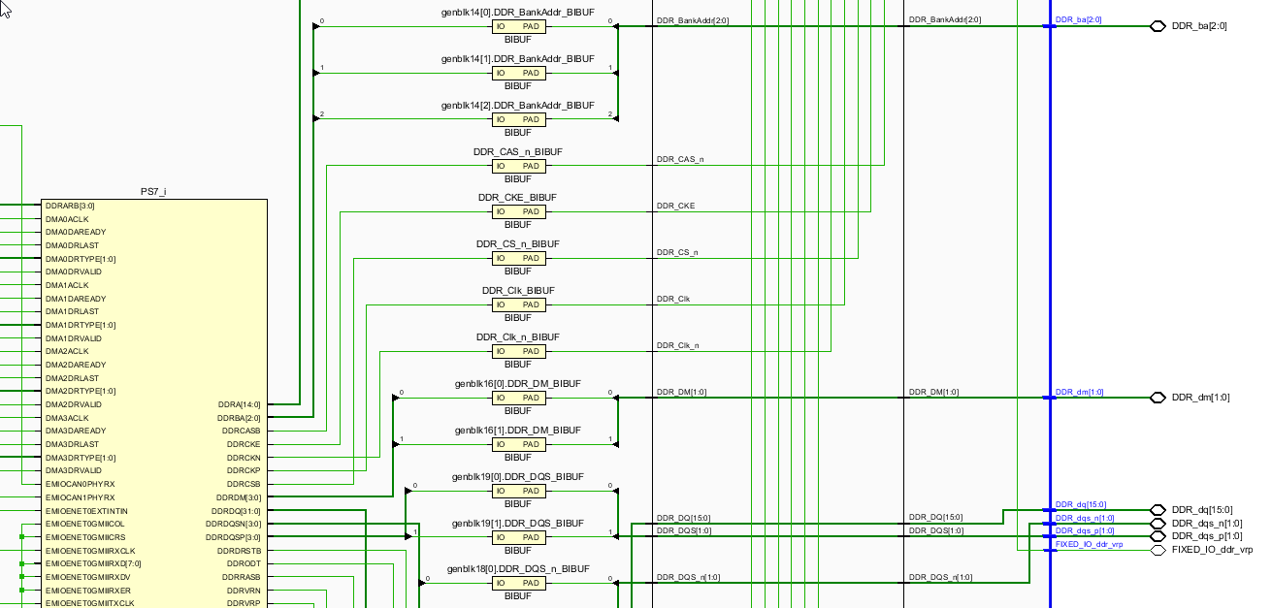1272x608 pixels.
Task: Click the EMIOENET0GMIIRXD[7:0] pin on PS7_i
Action: click(93, 563)
